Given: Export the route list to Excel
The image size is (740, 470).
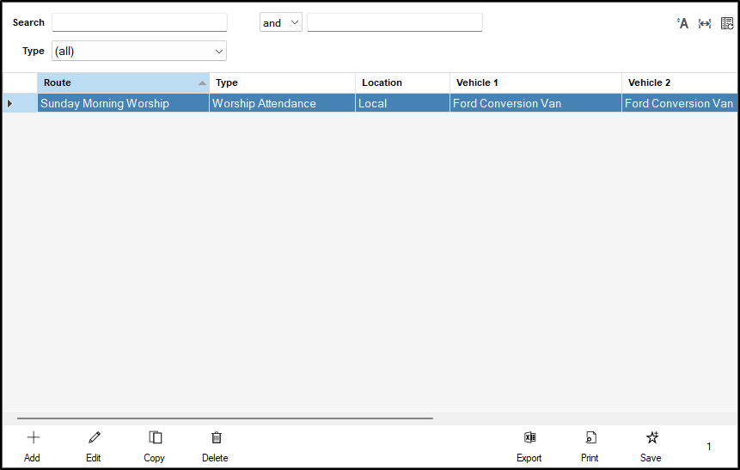Looking at the screenshot, I should [529, 444].
